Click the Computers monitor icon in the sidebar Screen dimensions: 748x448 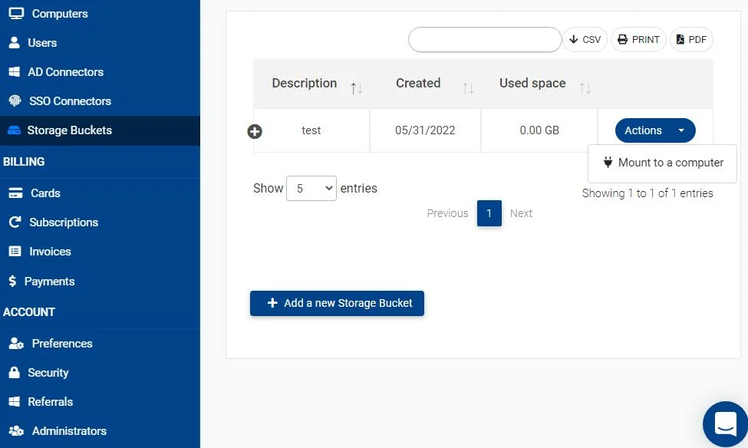16,13
